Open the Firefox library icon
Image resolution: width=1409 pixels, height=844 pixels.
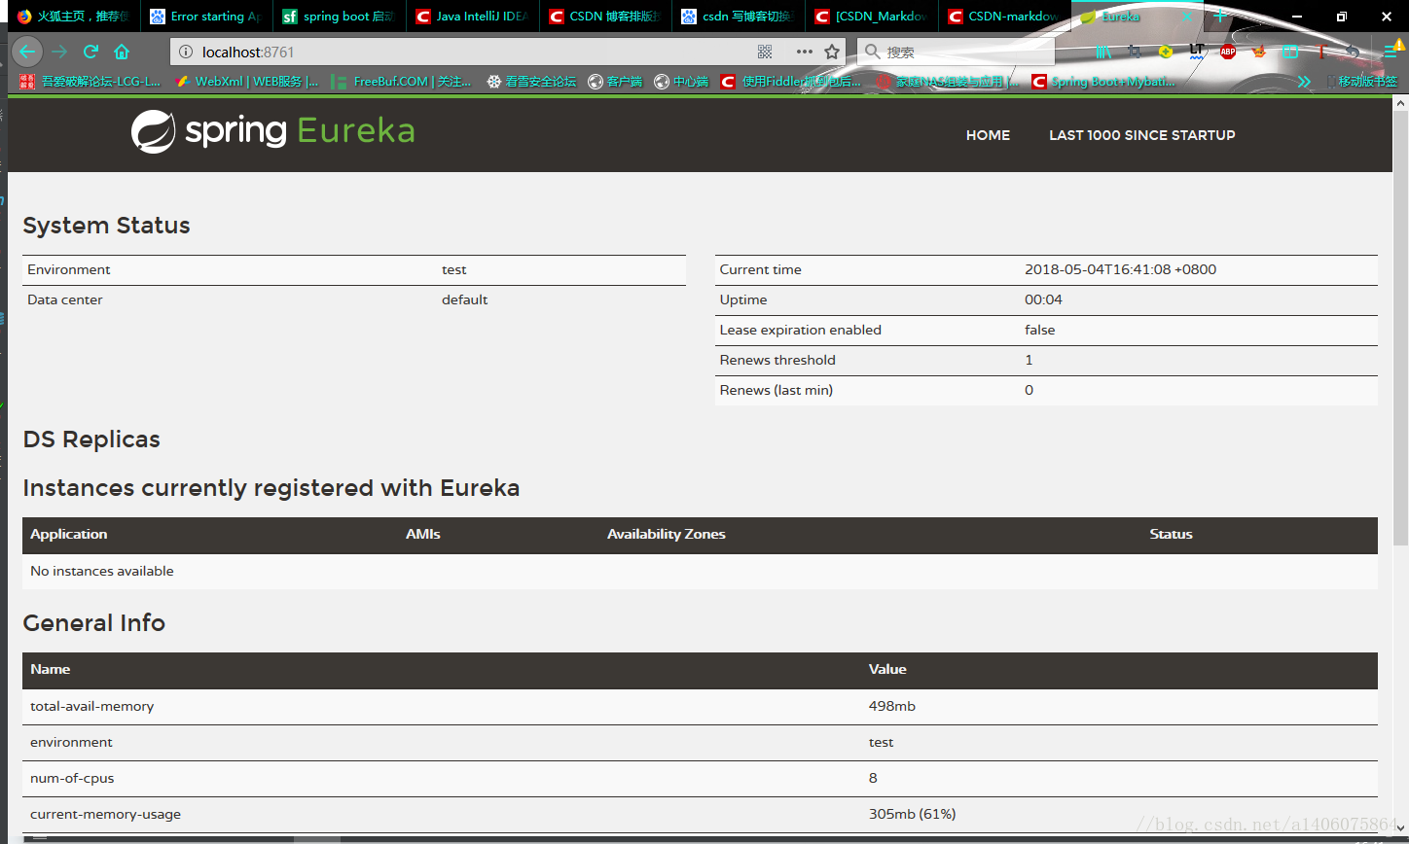click(x=1102, y=52)
